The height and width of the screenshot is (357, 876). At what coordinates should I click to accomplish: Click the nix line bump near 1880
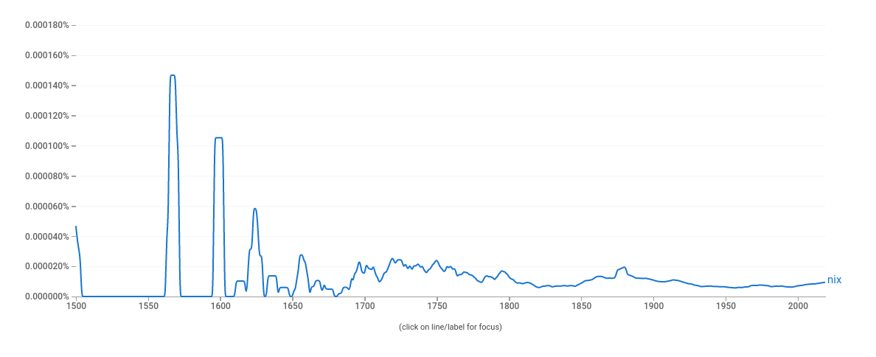pos(625,267)
